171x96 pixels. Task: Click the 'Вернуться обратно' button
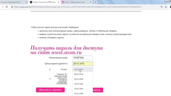click(x=50, y=90)
